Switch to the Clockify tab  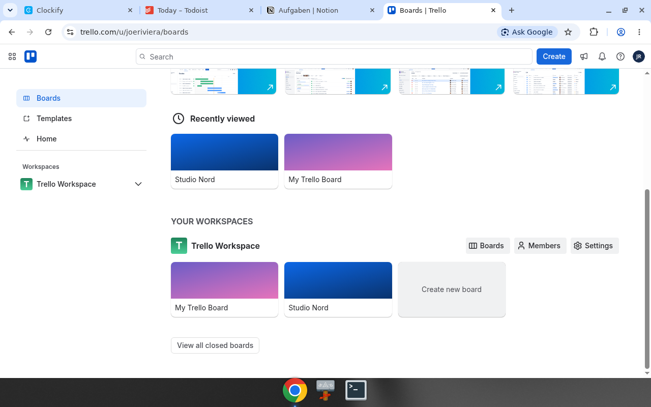(79, 10)
